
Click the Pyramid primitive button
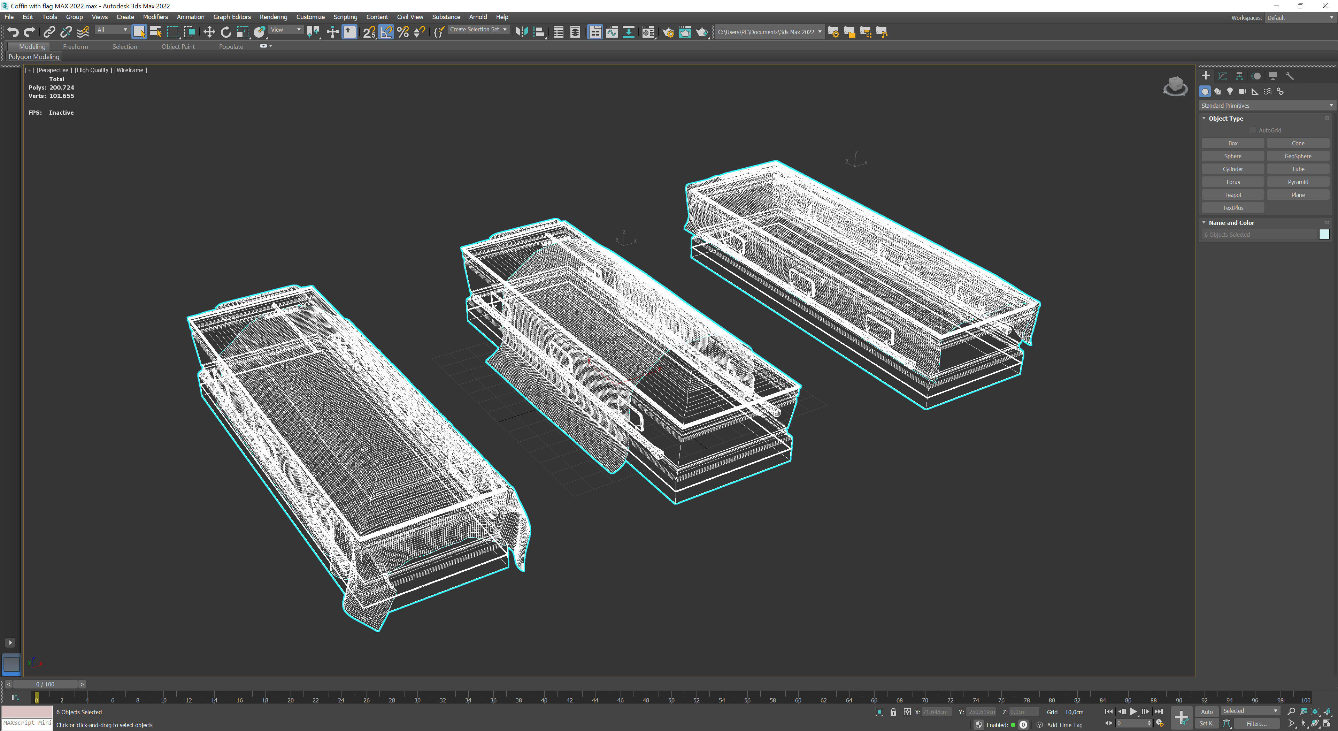[x=1298, y=182]
